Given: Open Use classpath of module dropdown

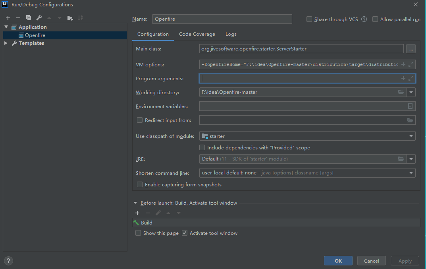Looking at the screenshot, I should [411, 136].
